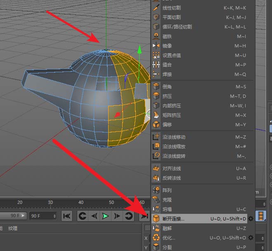Choose 挤压 from the context menu

pyautogui.click(x=167, y=96)
